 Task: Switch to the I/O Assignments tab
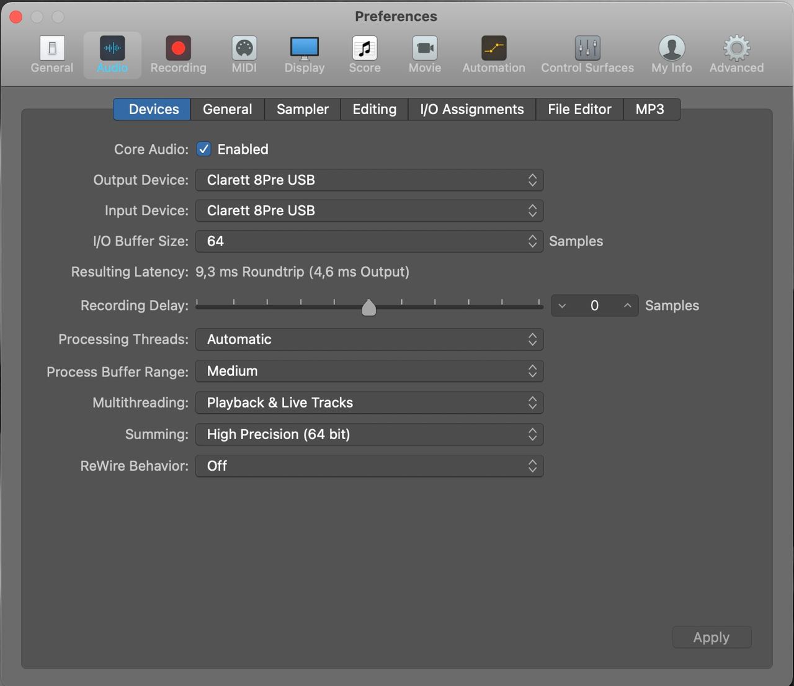pos(472,109)
